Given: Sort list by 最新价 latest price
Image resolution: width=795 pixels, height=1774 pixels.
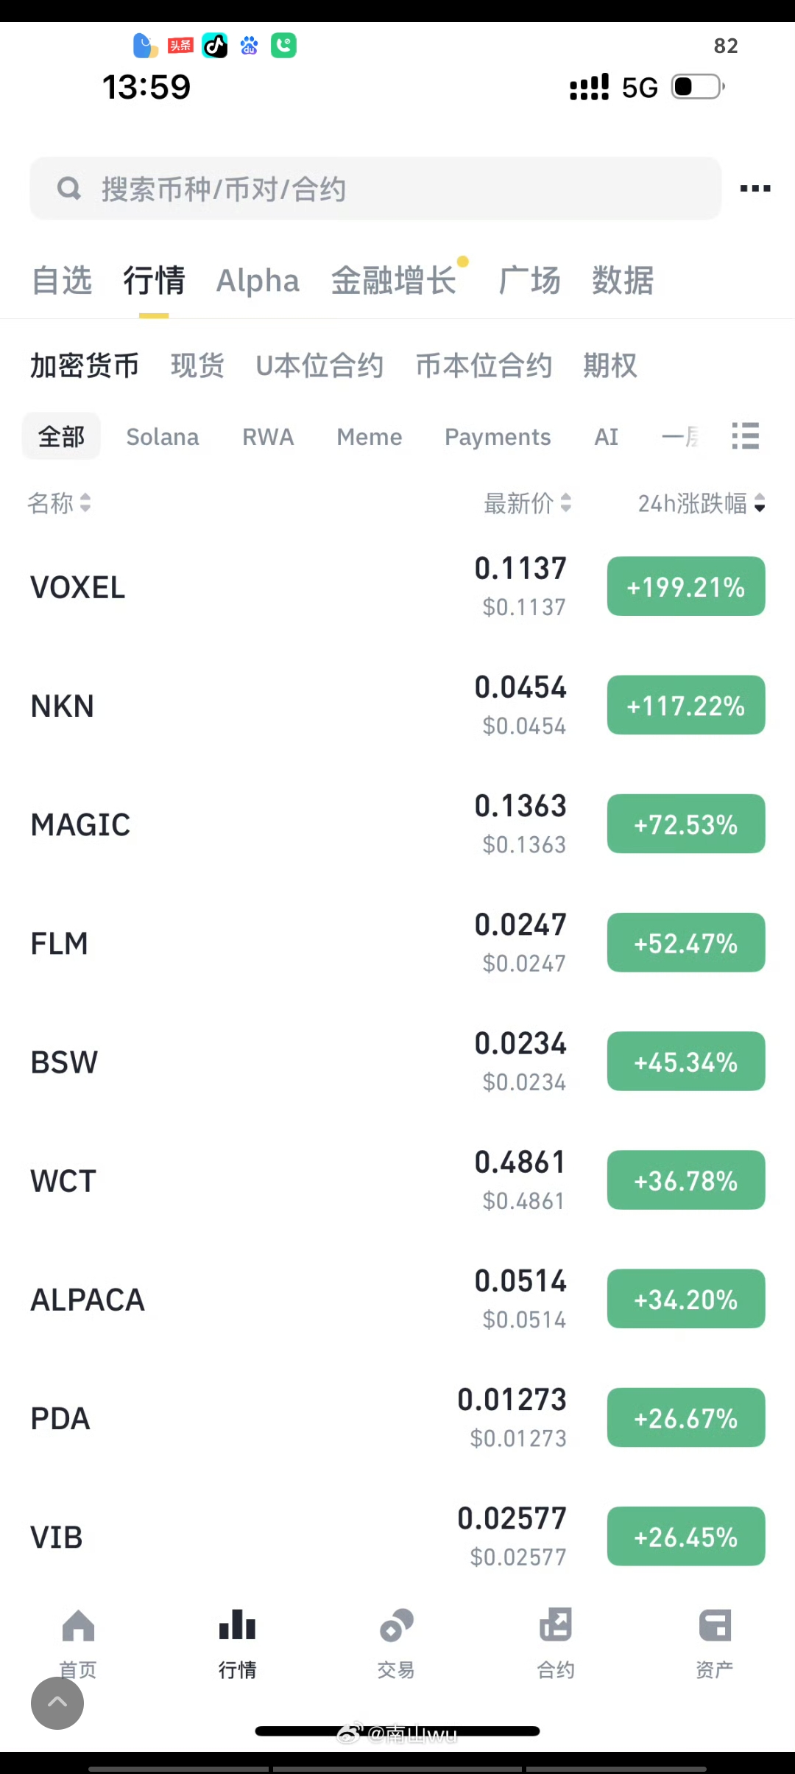Looking at the screenshot, I should [527, 503].
